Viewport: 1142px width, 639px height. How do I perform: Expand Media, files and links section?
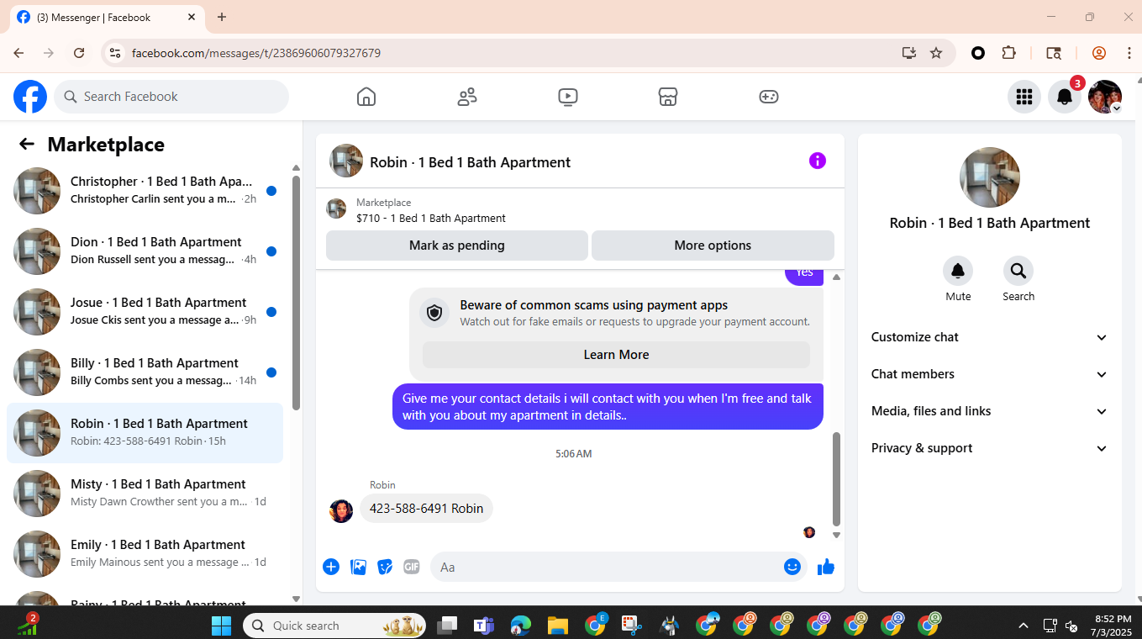(x=990, y=411)
